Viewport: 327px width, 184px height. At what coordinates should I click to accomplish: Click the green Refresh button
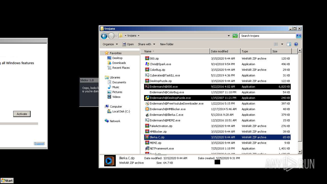[235, 36]
